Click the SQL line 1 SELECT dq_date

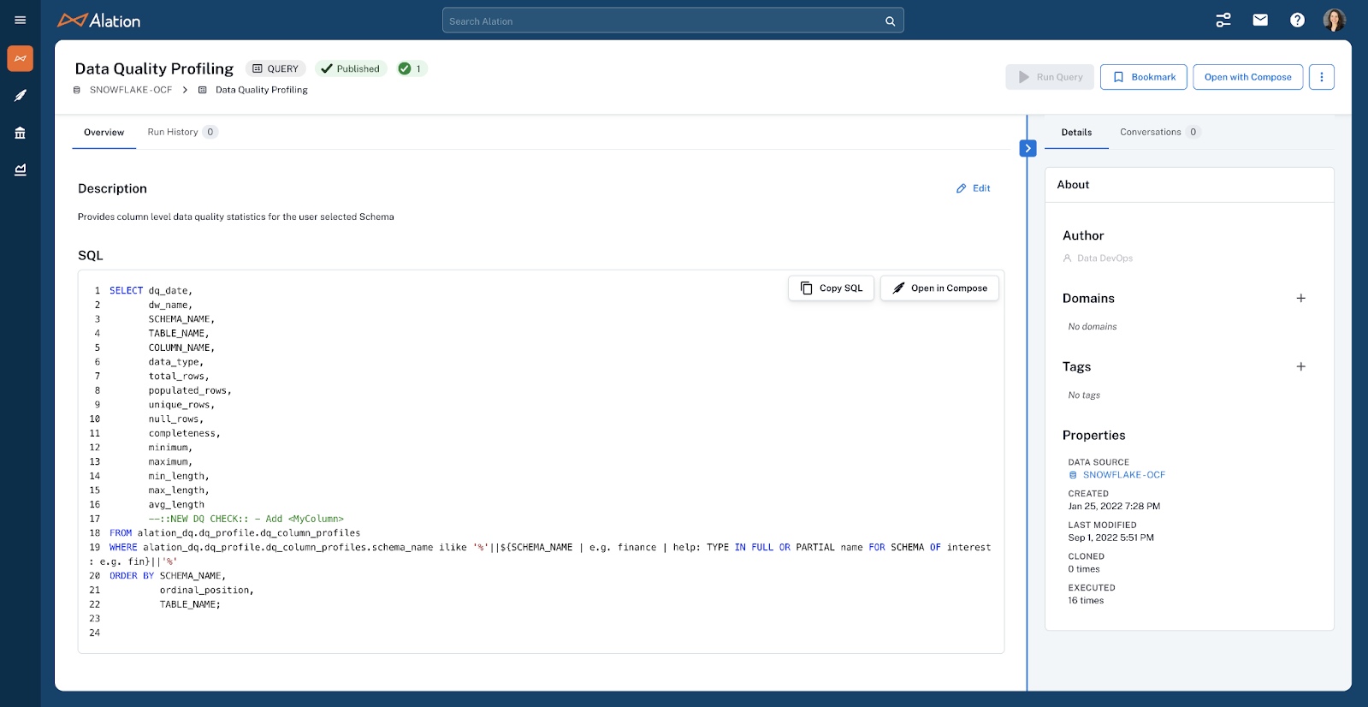click(x=151, y=291)
